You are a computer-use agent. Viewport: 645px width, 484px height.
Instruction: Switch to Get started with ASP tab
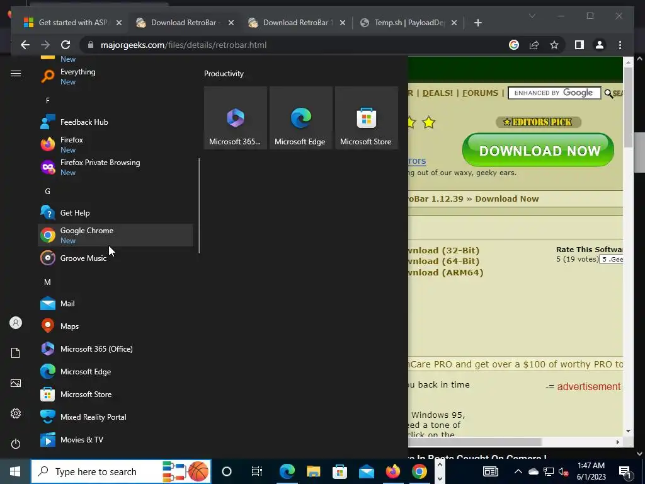click(72, 23)
